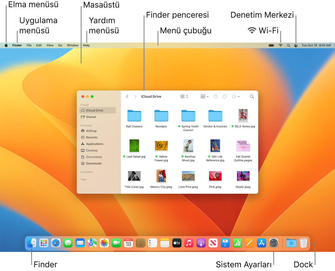Click the back arrow in Finder
Viewport: 335px width, 271px height.
point(127,96)
